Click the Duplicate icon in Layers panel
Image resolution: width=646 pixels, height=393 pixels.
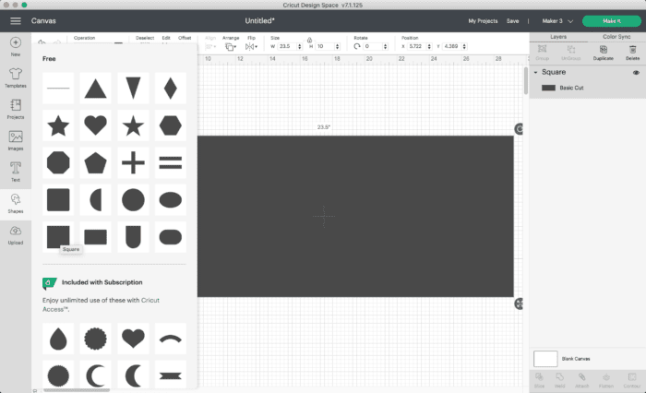[x=604, y=53]
